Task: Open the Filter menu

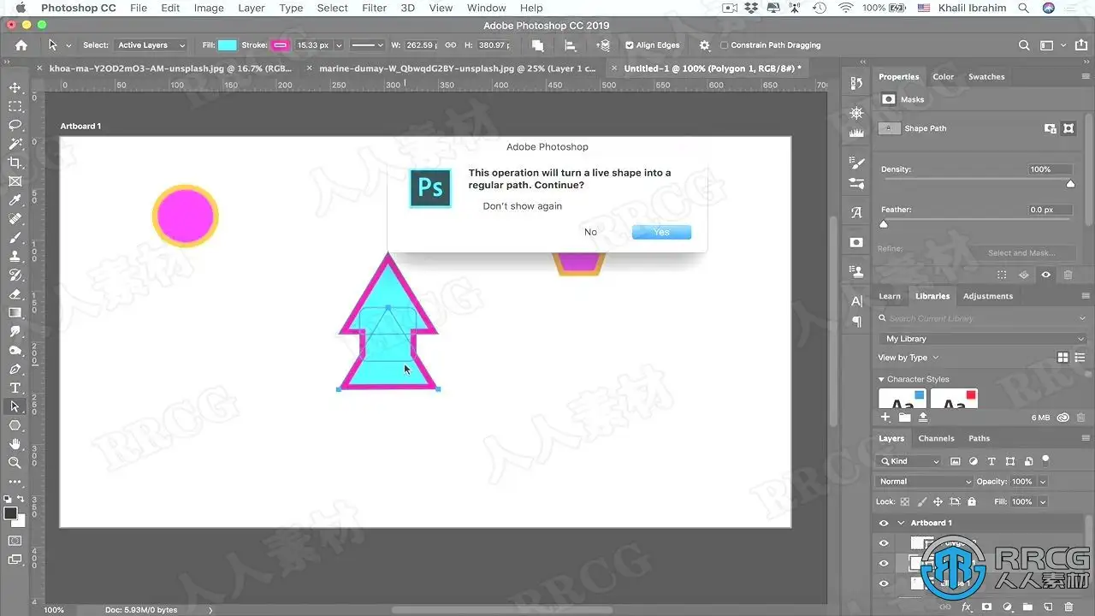Action: click(374, 8)
